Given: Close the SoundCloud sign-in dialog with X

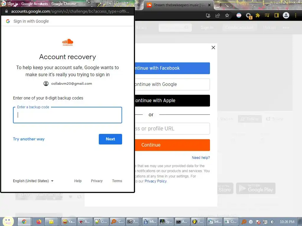Looking at the screenshot, I should [213, 47].
